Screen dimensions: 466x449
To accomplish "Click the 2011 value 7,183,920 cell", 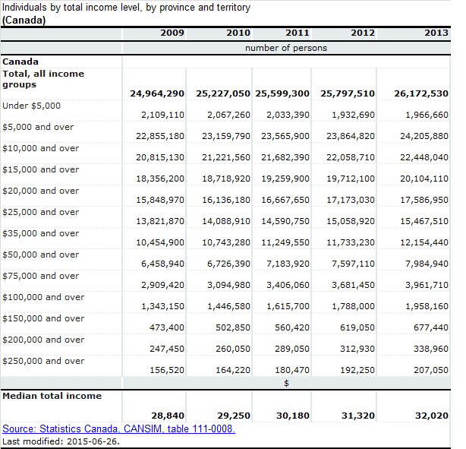I will [x=288, y=264].
